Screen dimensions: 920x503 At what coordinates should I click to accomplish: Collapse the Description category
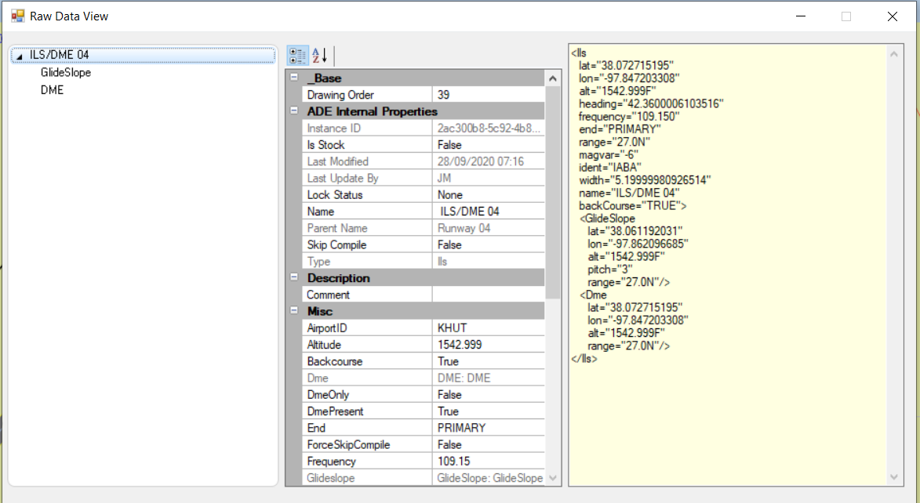294,277
